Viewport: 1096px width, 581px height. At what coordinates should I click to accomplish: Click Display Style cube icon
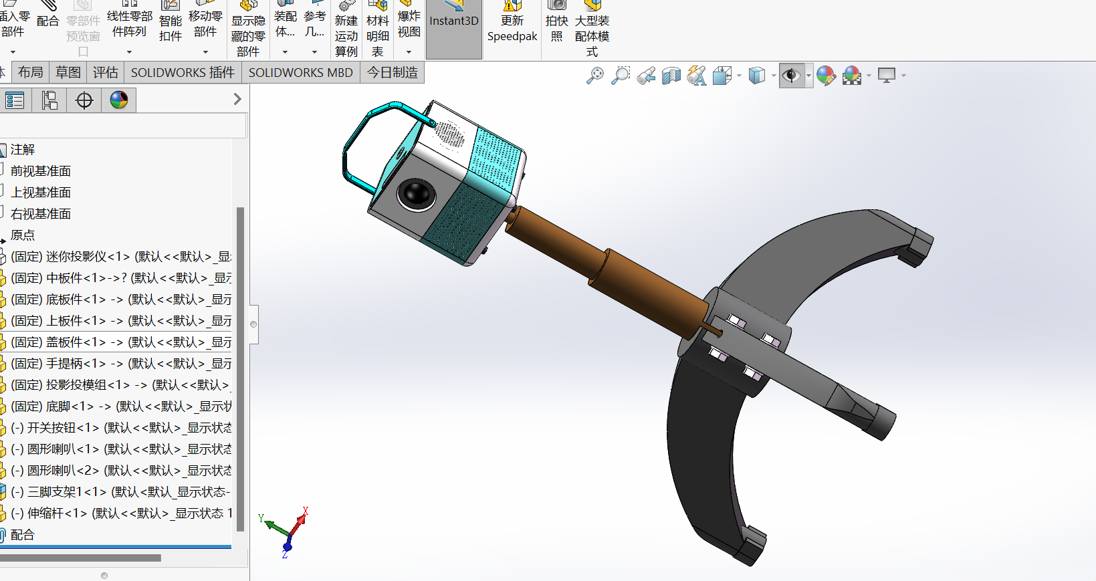point(757,76)
